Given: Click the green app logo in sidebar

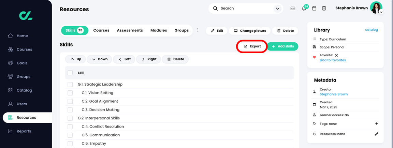Looking at the screenshot, I should [x=26, y=16].
